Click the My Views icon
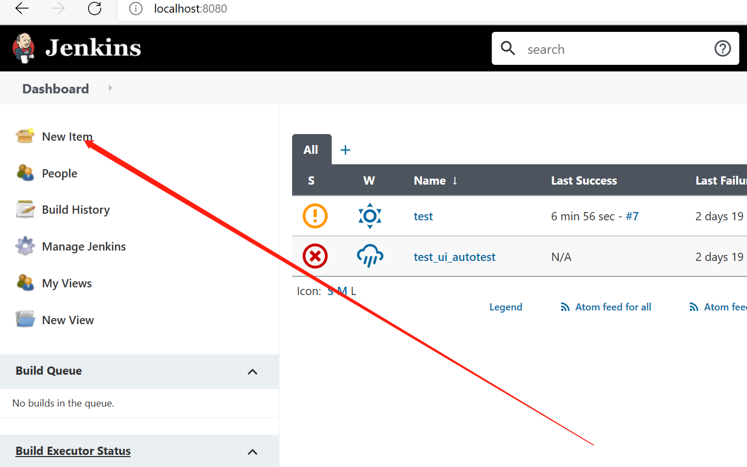Viewport: 747px width, 467px height. click(25, 282)
